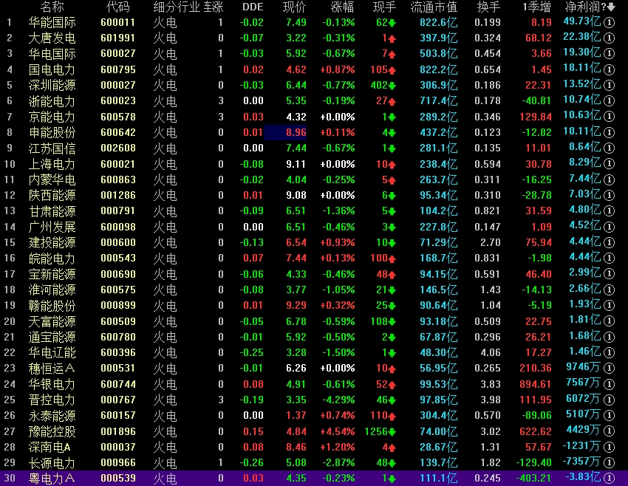Select stock name 通宝能源
This screenshot has width=628, height=486.
pyautogui.click(x=52, y=337)
